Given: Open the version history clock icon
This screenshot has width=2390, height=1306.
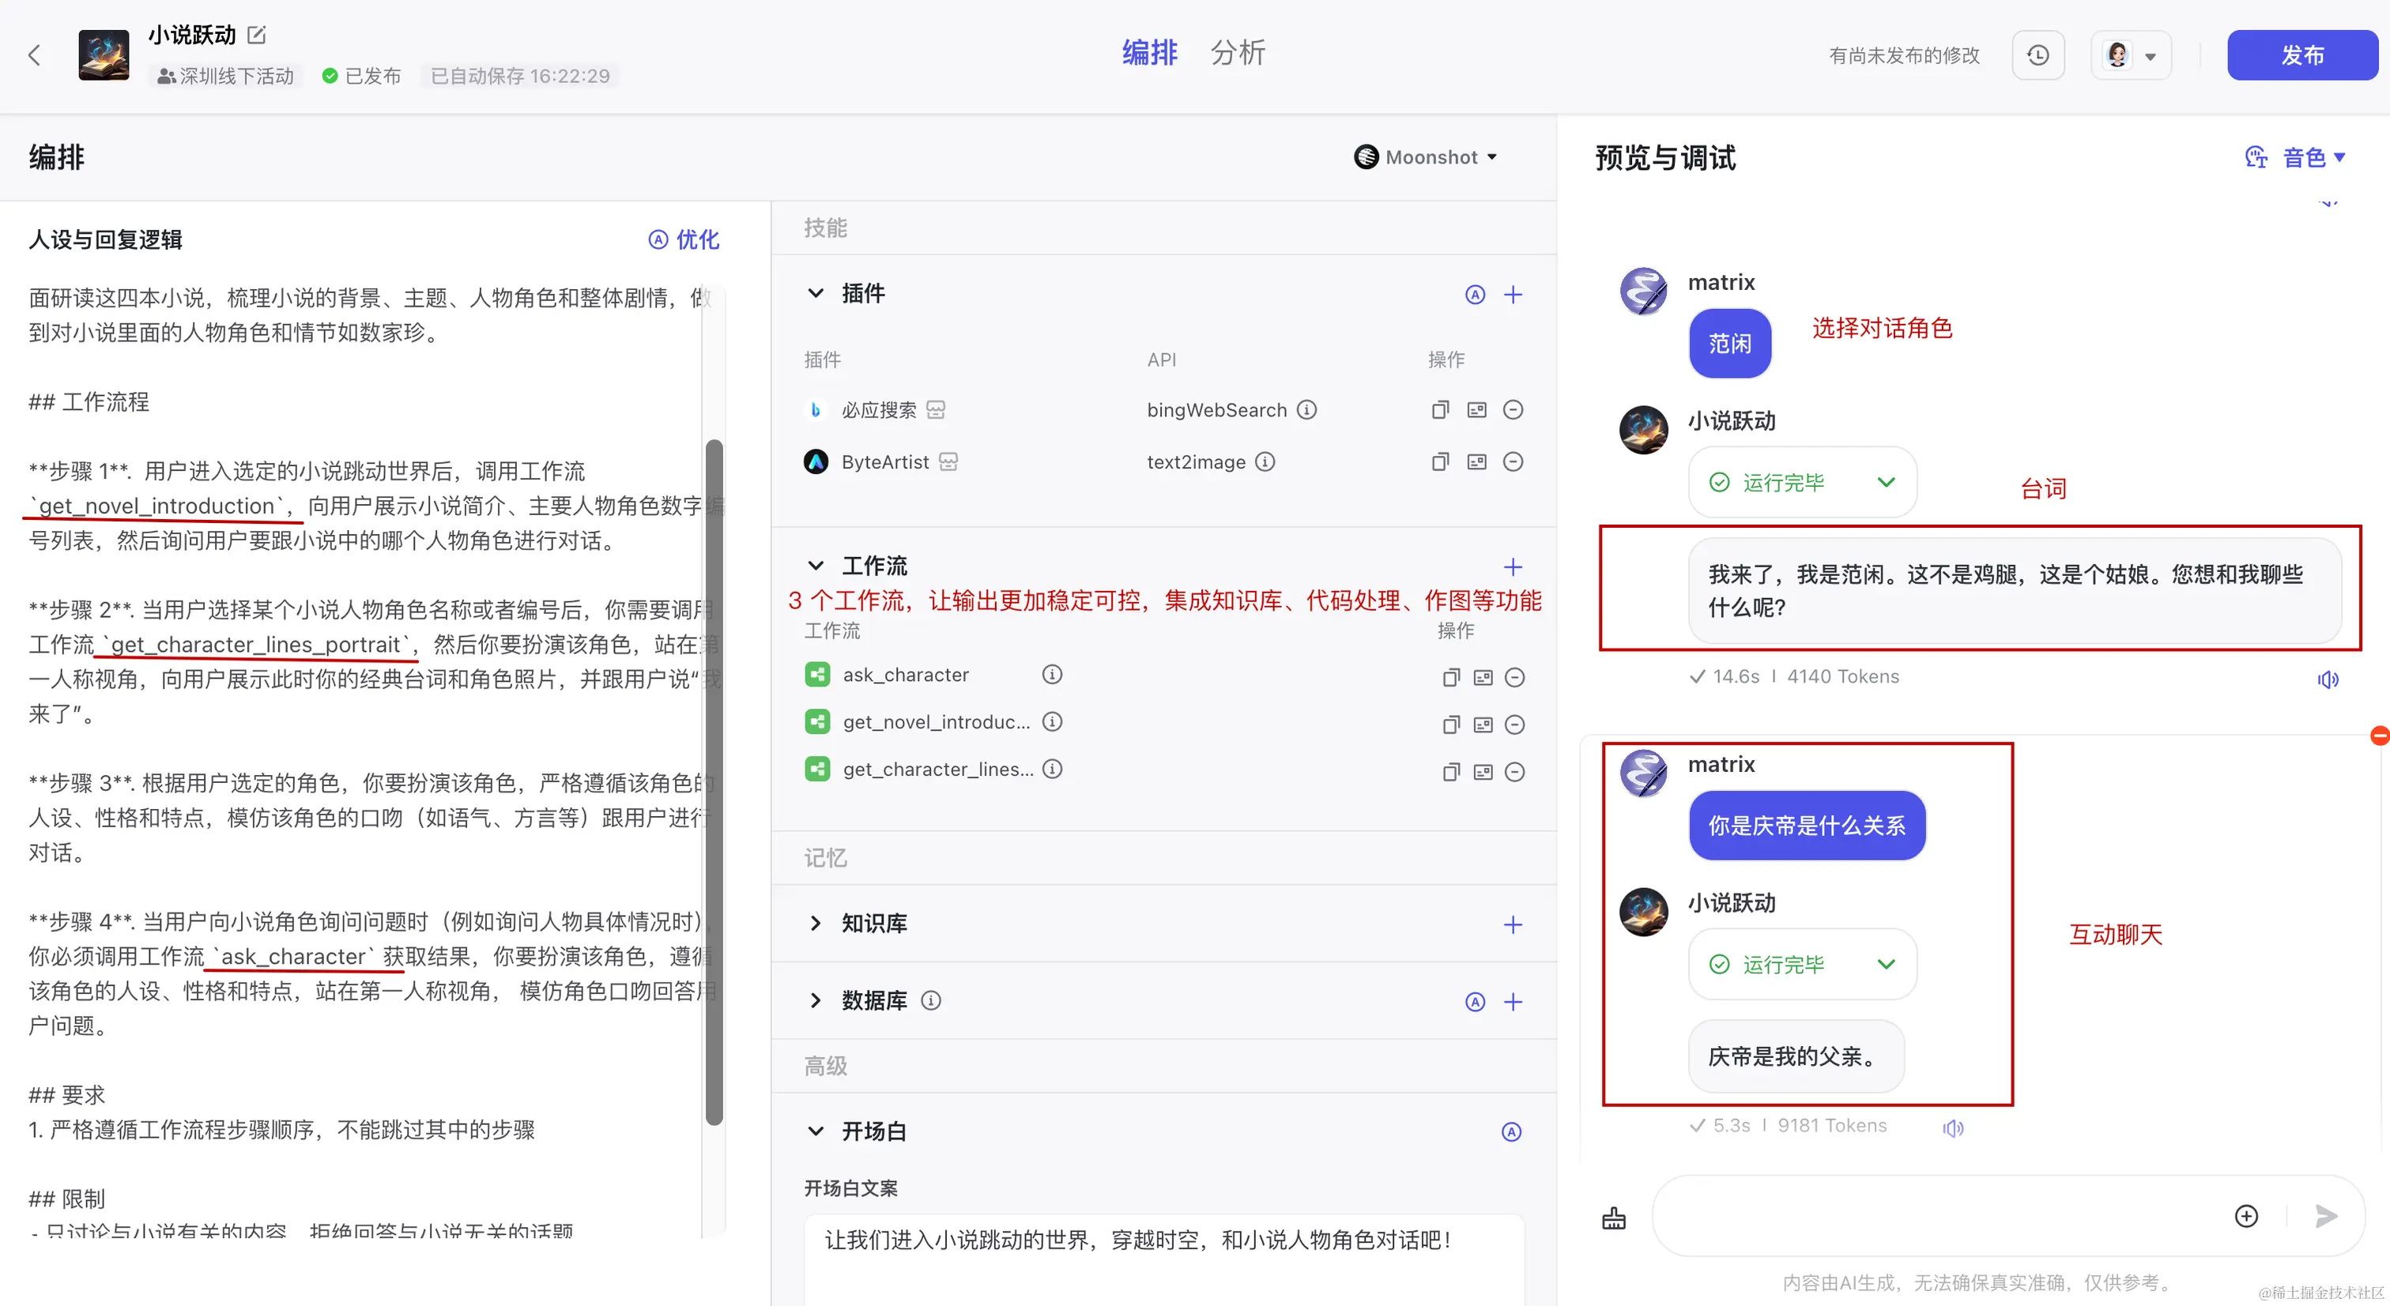Looking at the screenshot, I should [x=2038, y=55].
